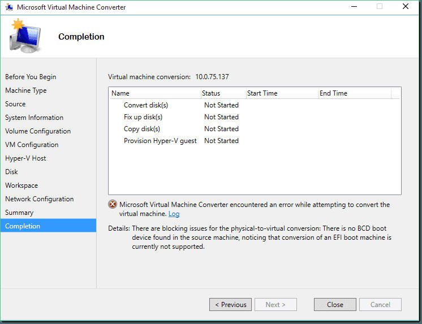Select the Disk step in sidebar
The height and width of the screenshot is (324, 422).
coord(11,172)
